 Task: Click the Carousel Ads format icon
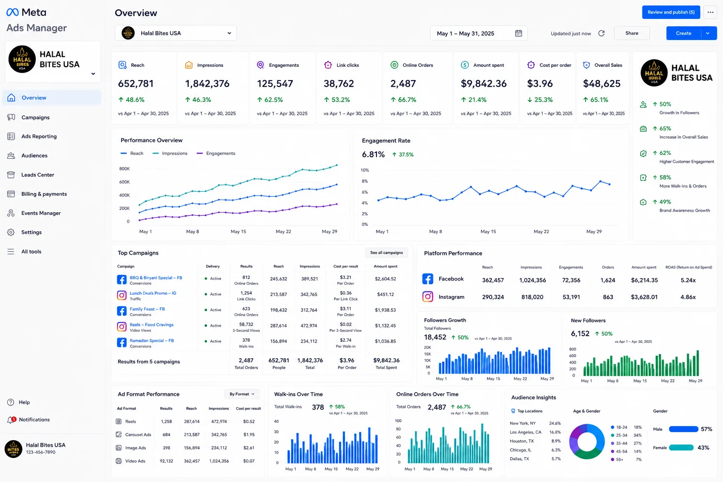pyautogui.click(x=119, y=435)
